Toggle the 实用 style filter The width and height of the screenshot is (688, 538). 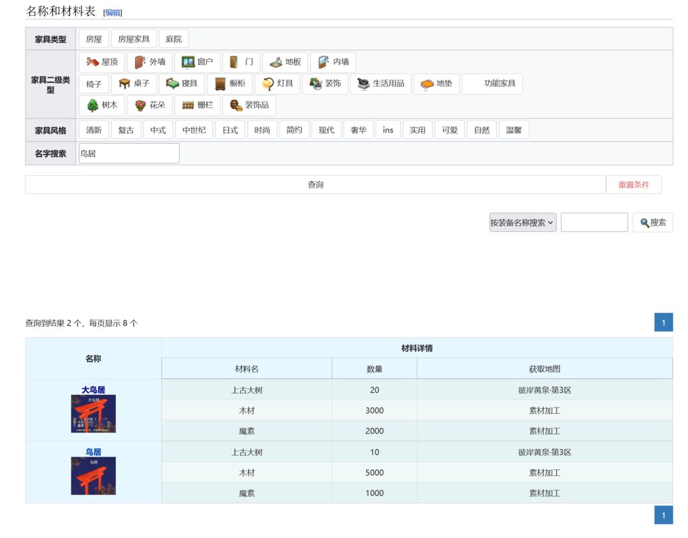(417, 130)
